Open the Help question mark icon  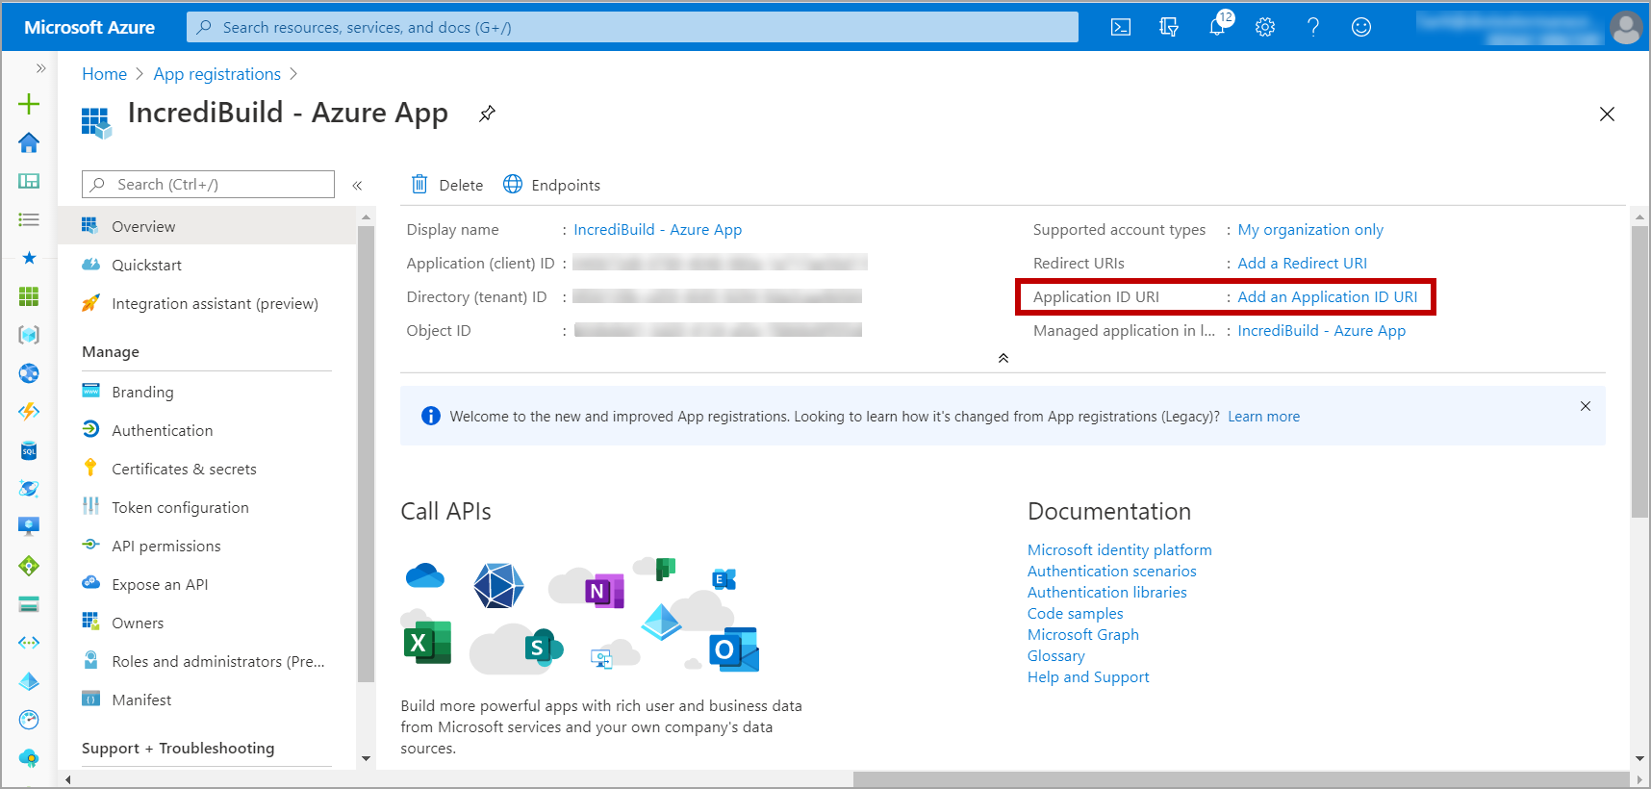pos(1313,27)
